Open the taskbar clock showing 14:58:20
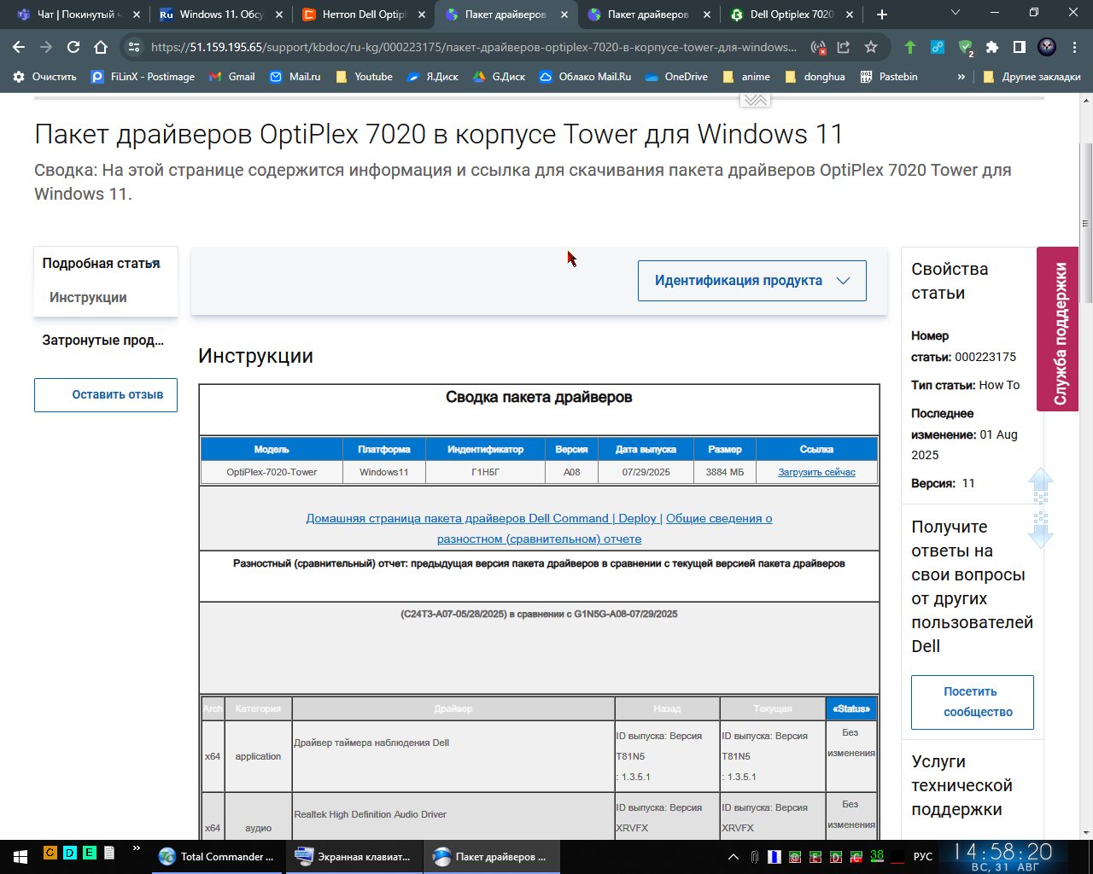The height and width of the screenshot is (874, 1093). pyautogui.click(x=1003, y=857)
